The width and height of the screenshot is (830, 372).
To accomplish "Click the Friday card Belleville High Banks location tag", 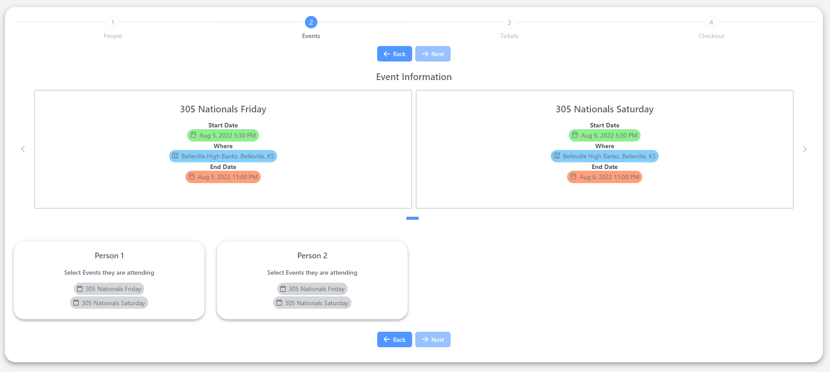I will click(223, 156).
